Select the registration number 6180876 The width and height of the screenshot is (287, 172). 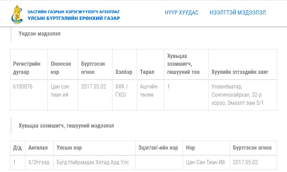[23, 86]
